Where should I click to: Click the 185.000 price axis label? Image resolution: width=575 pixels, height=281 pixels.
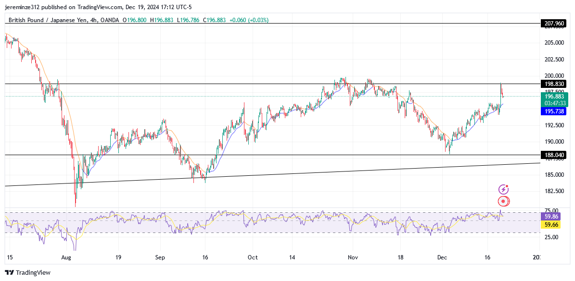point(554,174)
